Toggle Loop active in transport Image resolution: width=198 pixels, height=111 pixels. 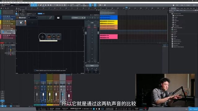point(102,109)
